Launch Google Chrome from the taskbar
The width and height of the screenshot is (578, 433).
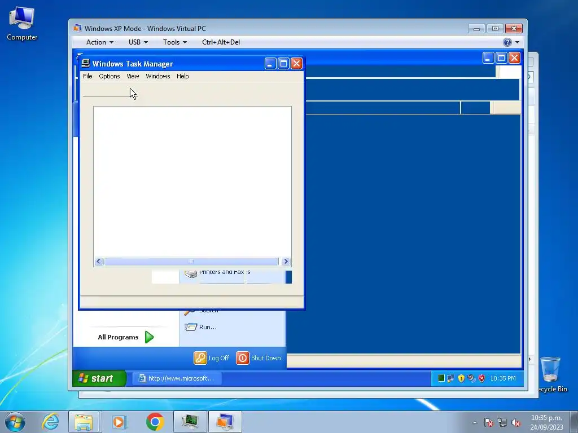click(155, 422)
